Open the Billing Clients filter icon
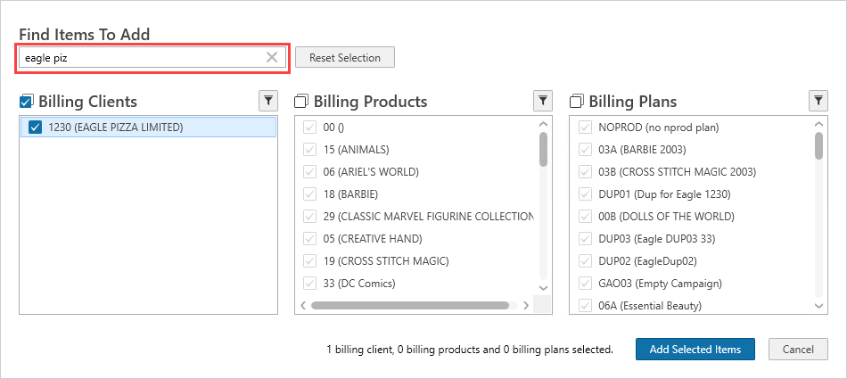The width and height of the screenshot is (847, 379). coord(268,101)
